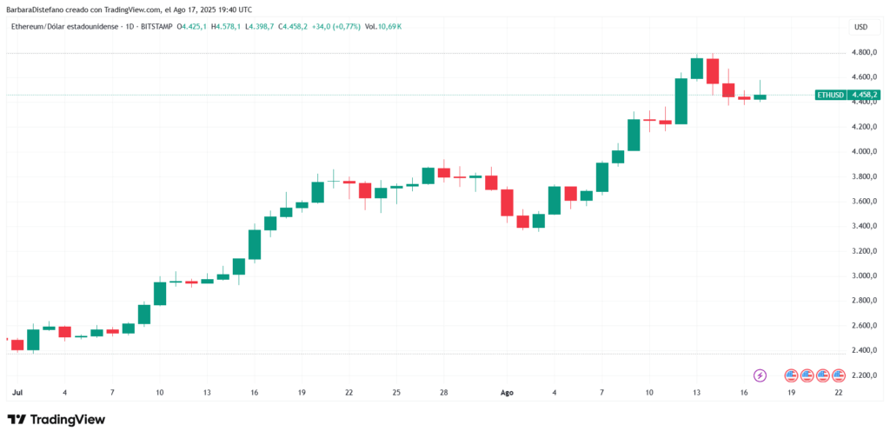Click the C4.458,2 close value in the legend
This screenshot has width=890, height=438.
tap(292, 27)
